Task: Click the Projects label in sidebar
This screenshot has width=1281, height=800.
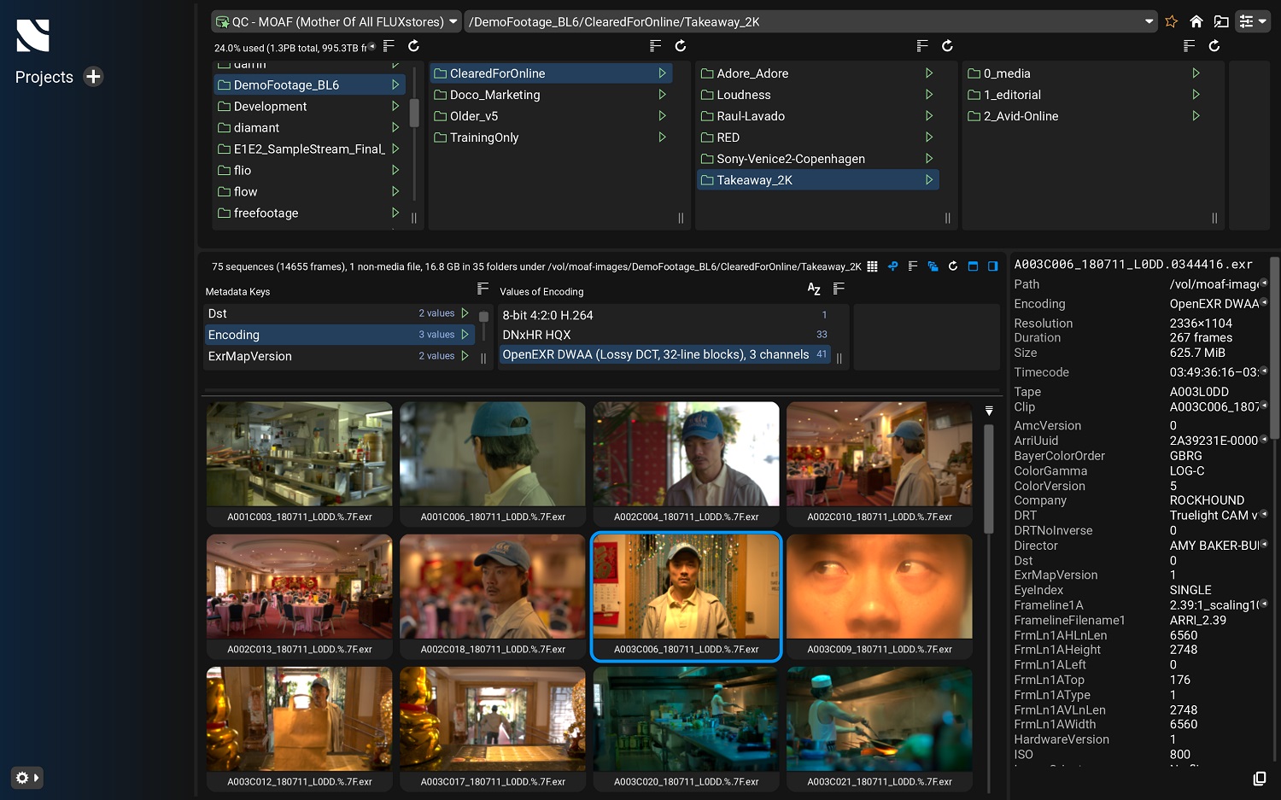Action: (x=44, y=77)
